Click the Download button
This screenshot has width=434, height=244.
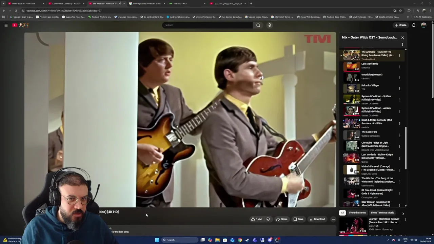click(x=317, y=219)
